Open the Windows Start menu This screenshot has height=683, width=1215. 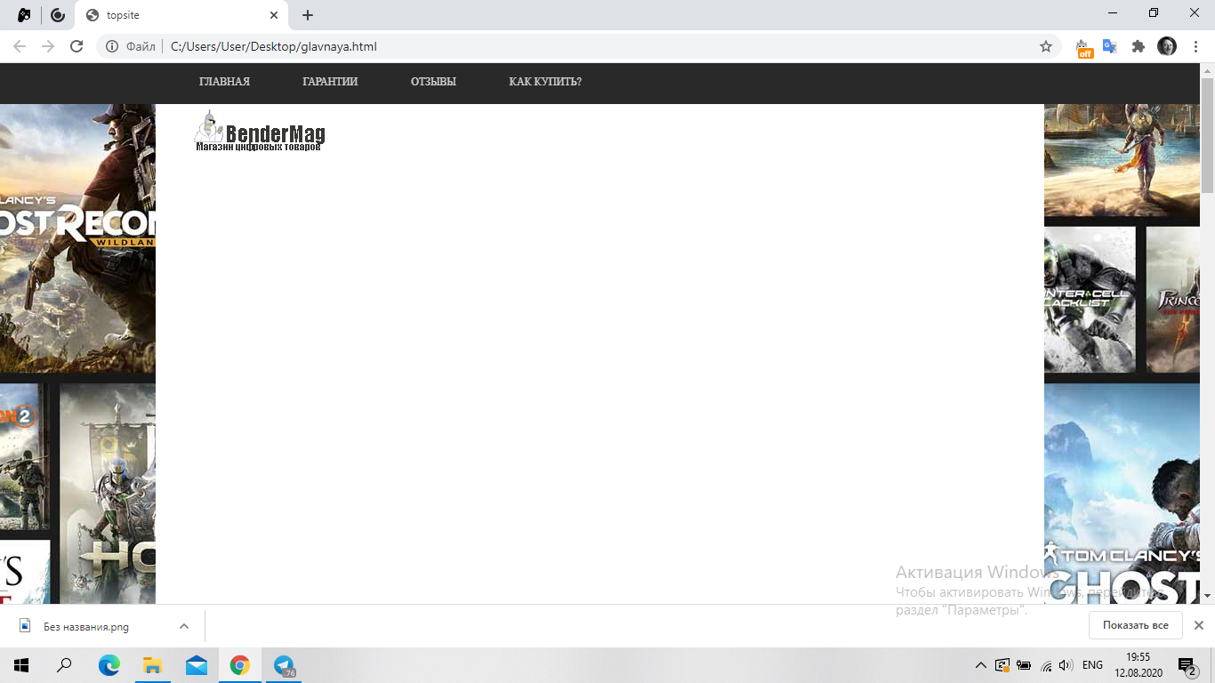[21, 665]
